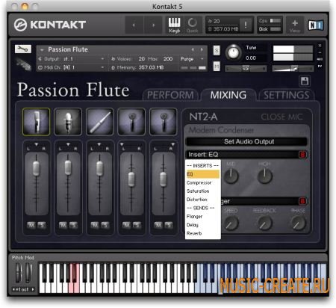Viewport: 336px width, 308px height.
Task: Choose Delay from the sends menu
Action: [203, 225]
